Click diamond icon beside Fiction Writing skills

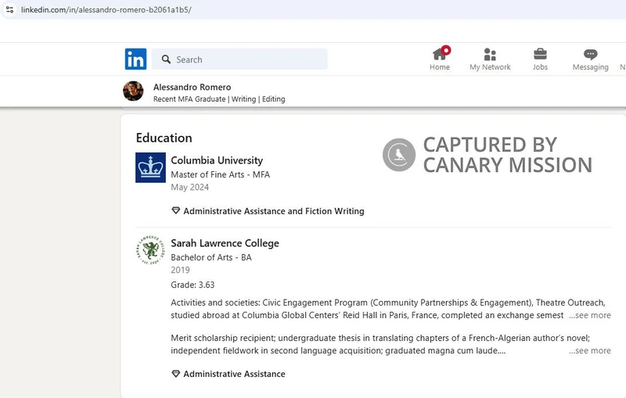175,211
